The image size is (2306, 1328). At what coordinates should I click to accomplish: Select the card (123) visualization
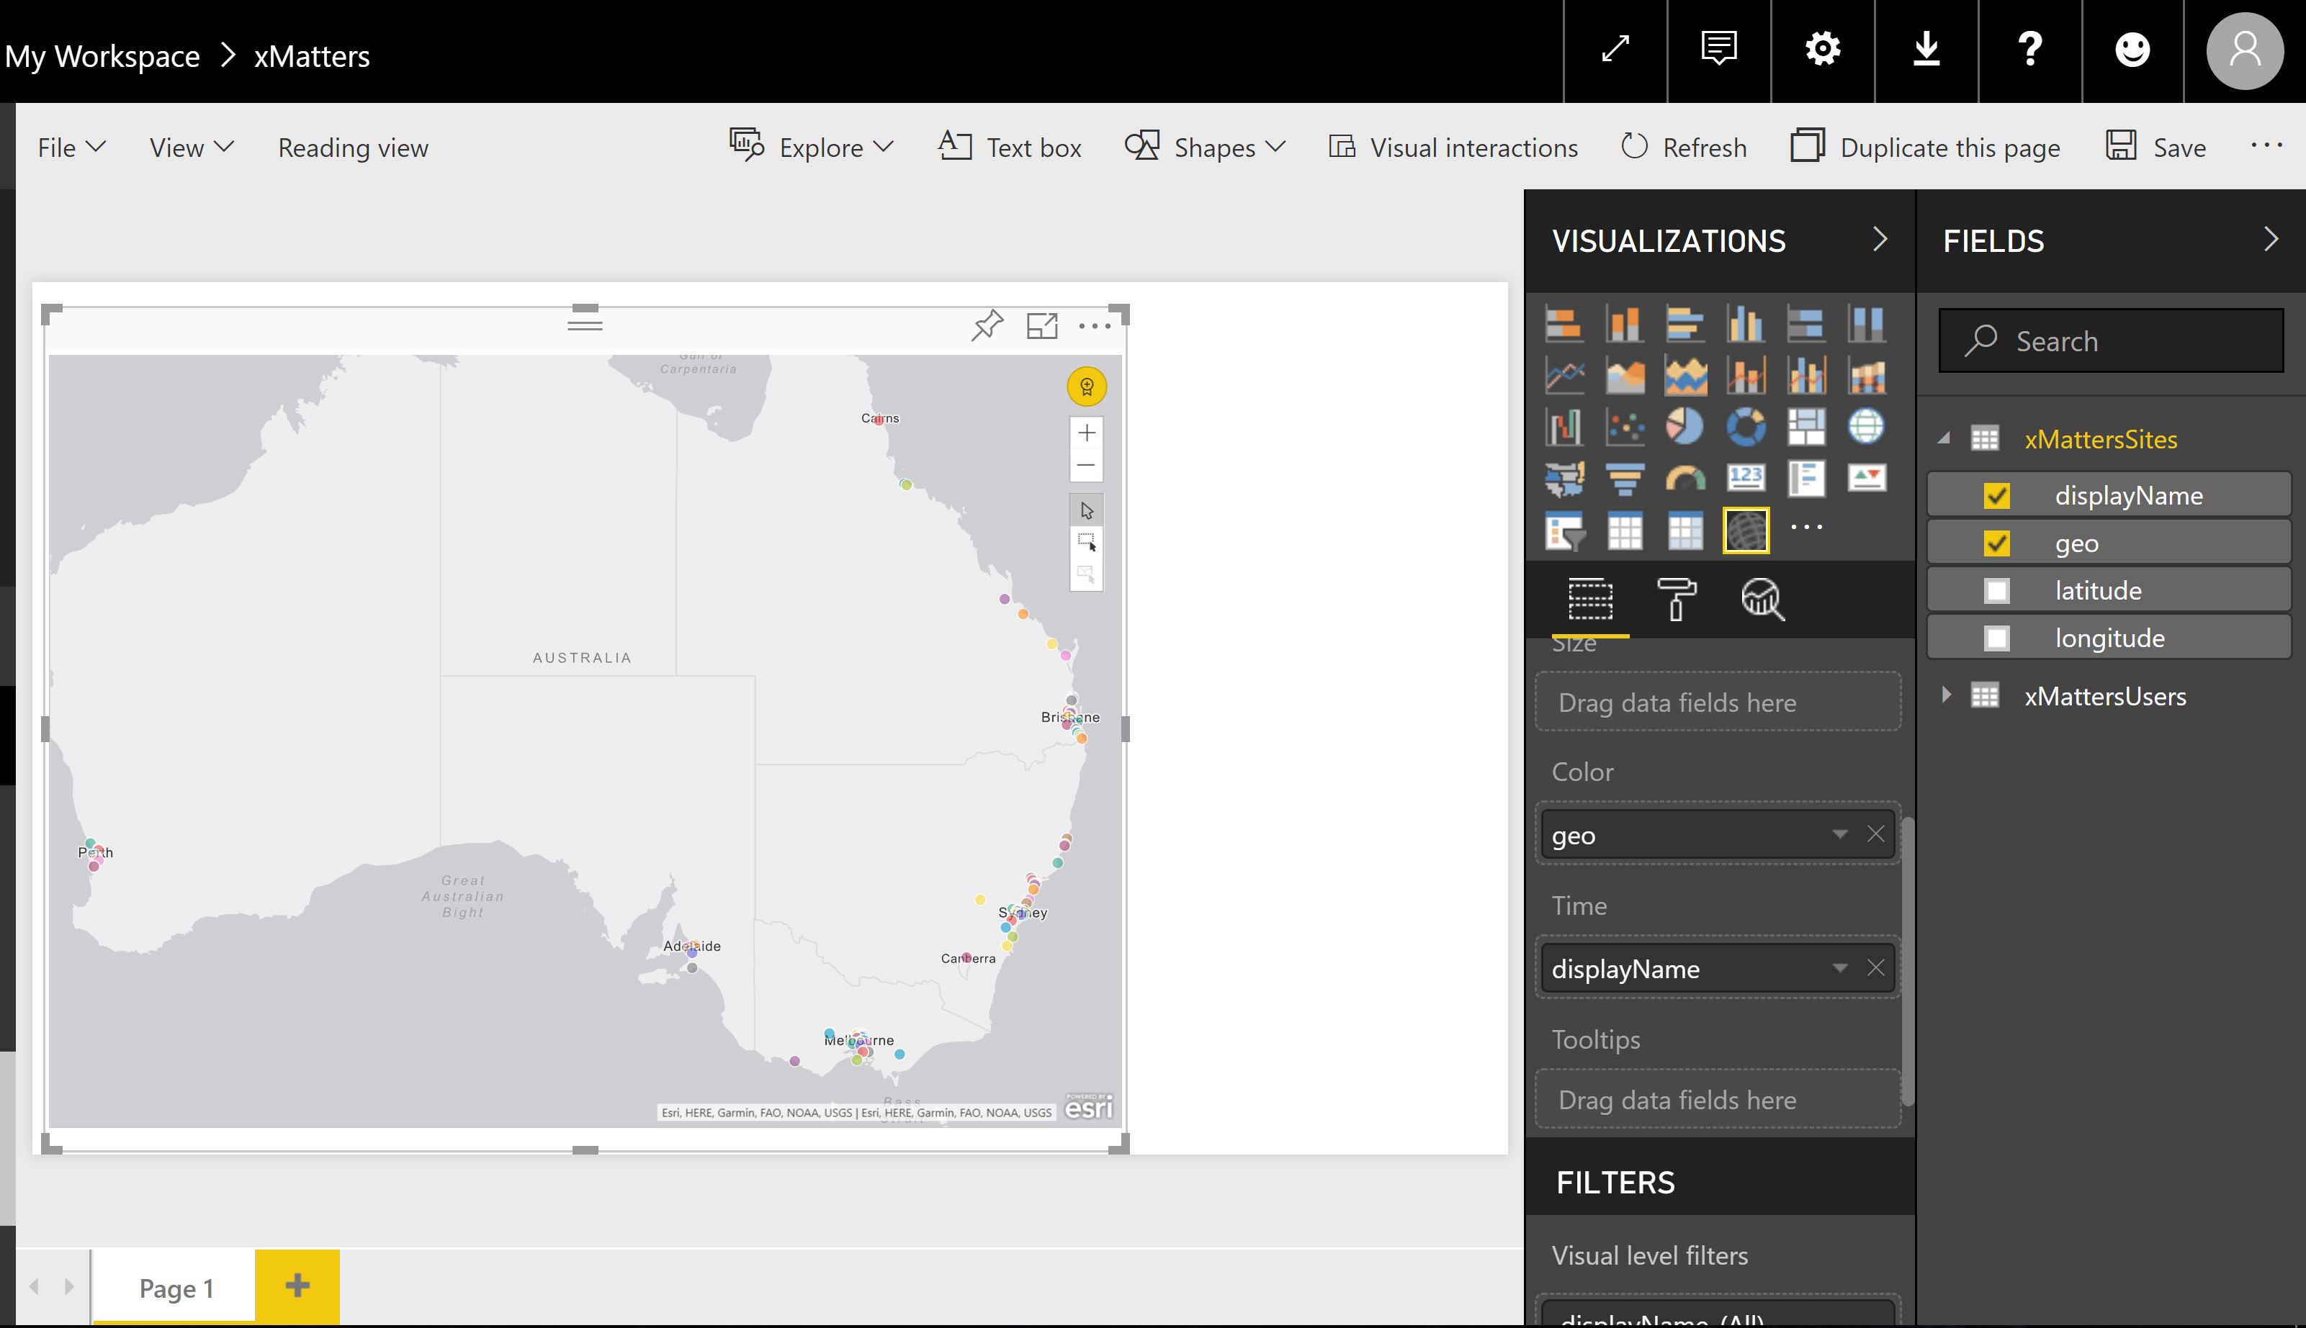coord(1746,477)
